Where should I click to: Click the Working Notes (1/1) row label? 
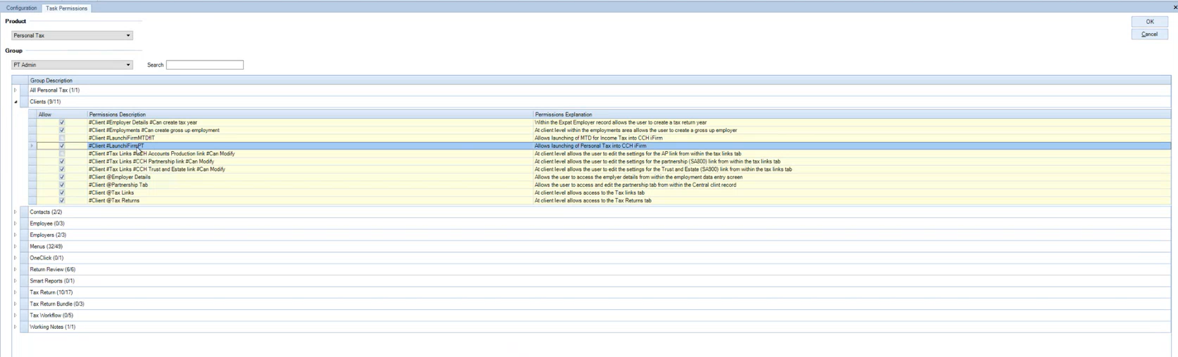[x=52, y=327]
